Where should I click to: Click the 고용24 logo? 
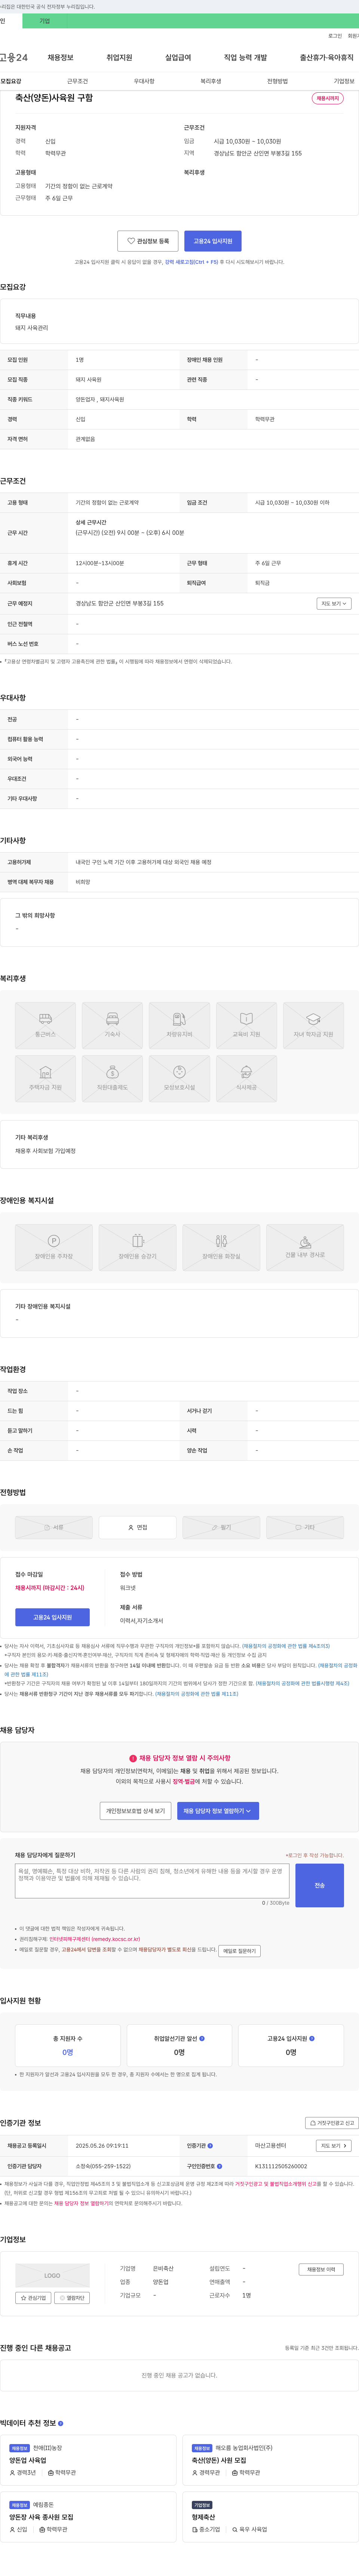click(14, 57)
